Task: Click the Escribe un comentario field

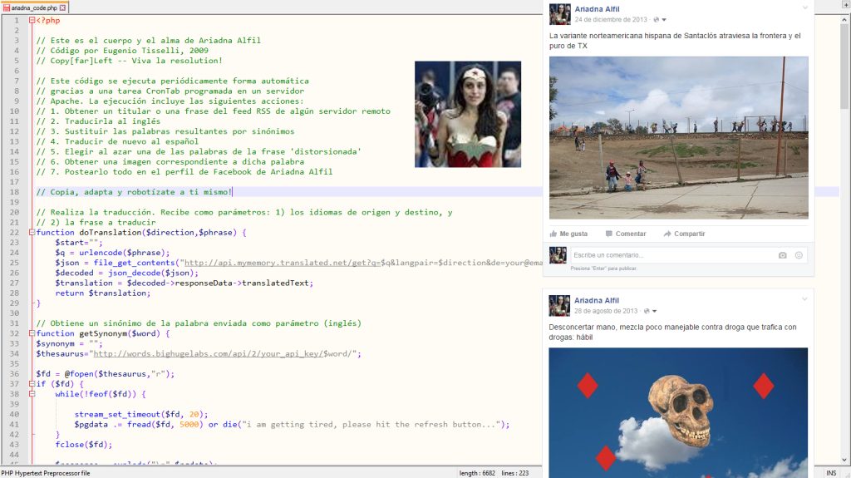Action: tap(673, 255)
